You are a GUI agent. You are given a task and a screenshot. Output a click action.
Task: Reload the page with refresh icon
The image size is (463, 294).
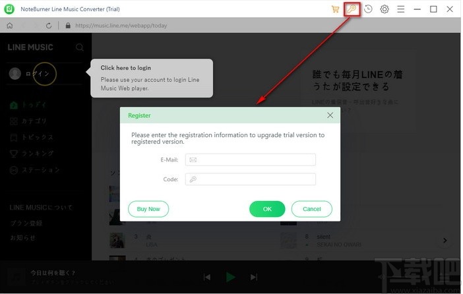(x=49, y=26)
